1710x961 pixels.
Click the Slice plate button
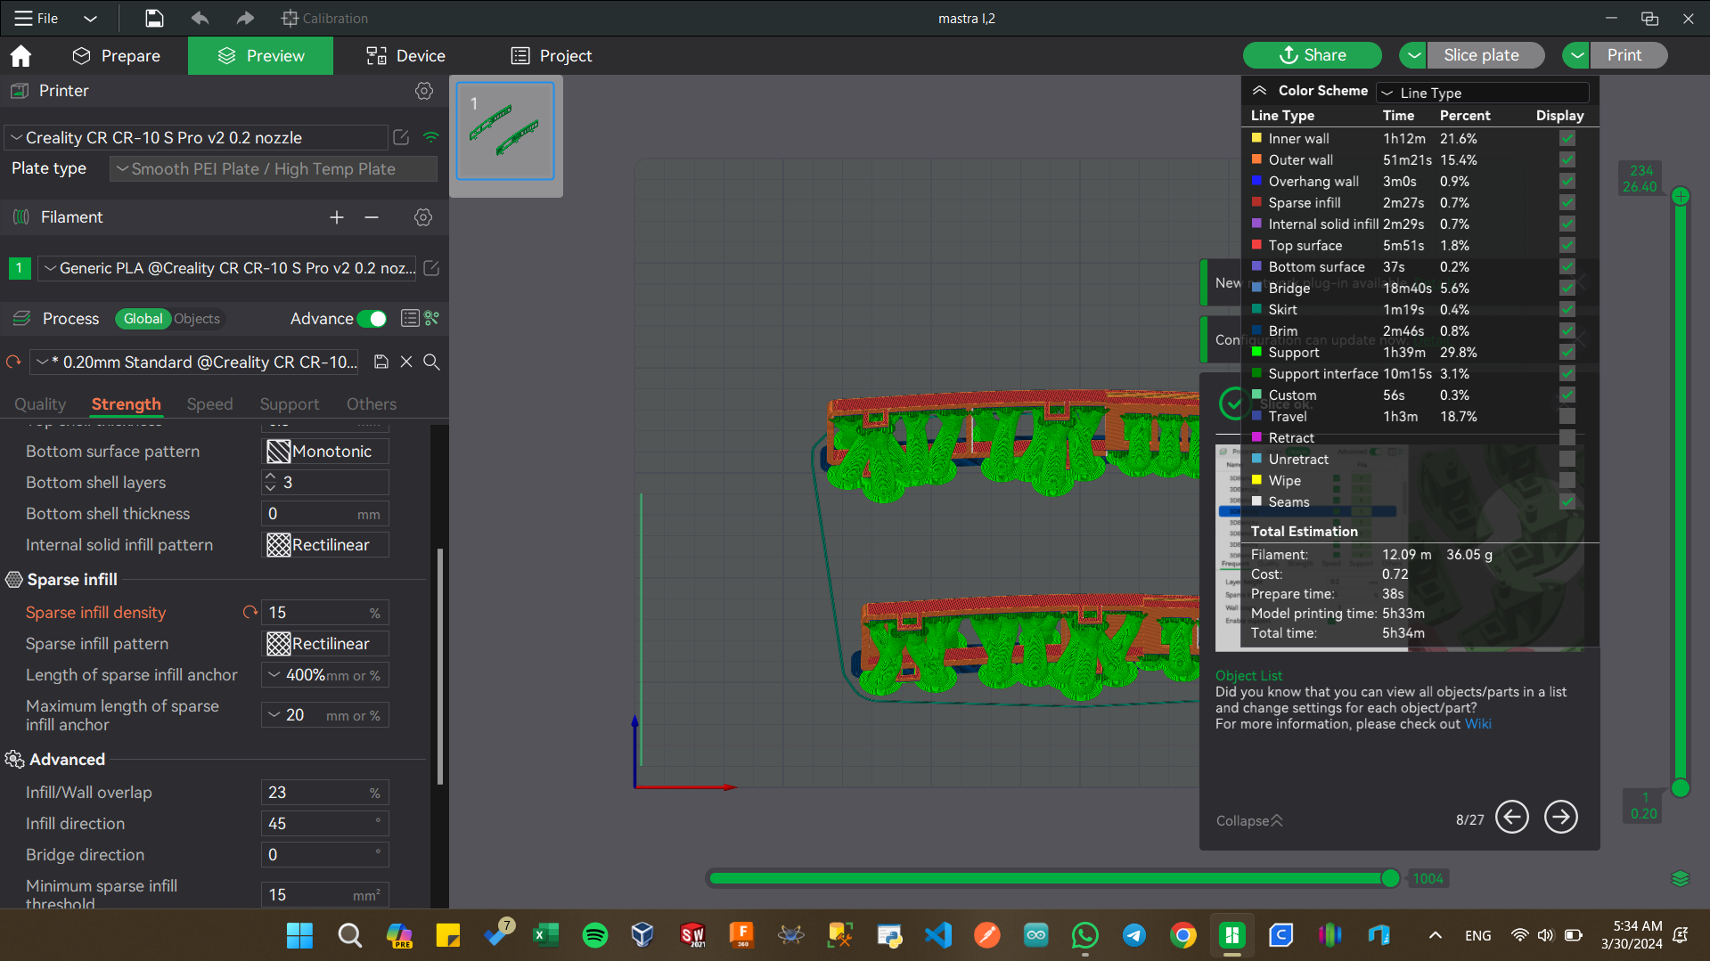point(1481,55)
